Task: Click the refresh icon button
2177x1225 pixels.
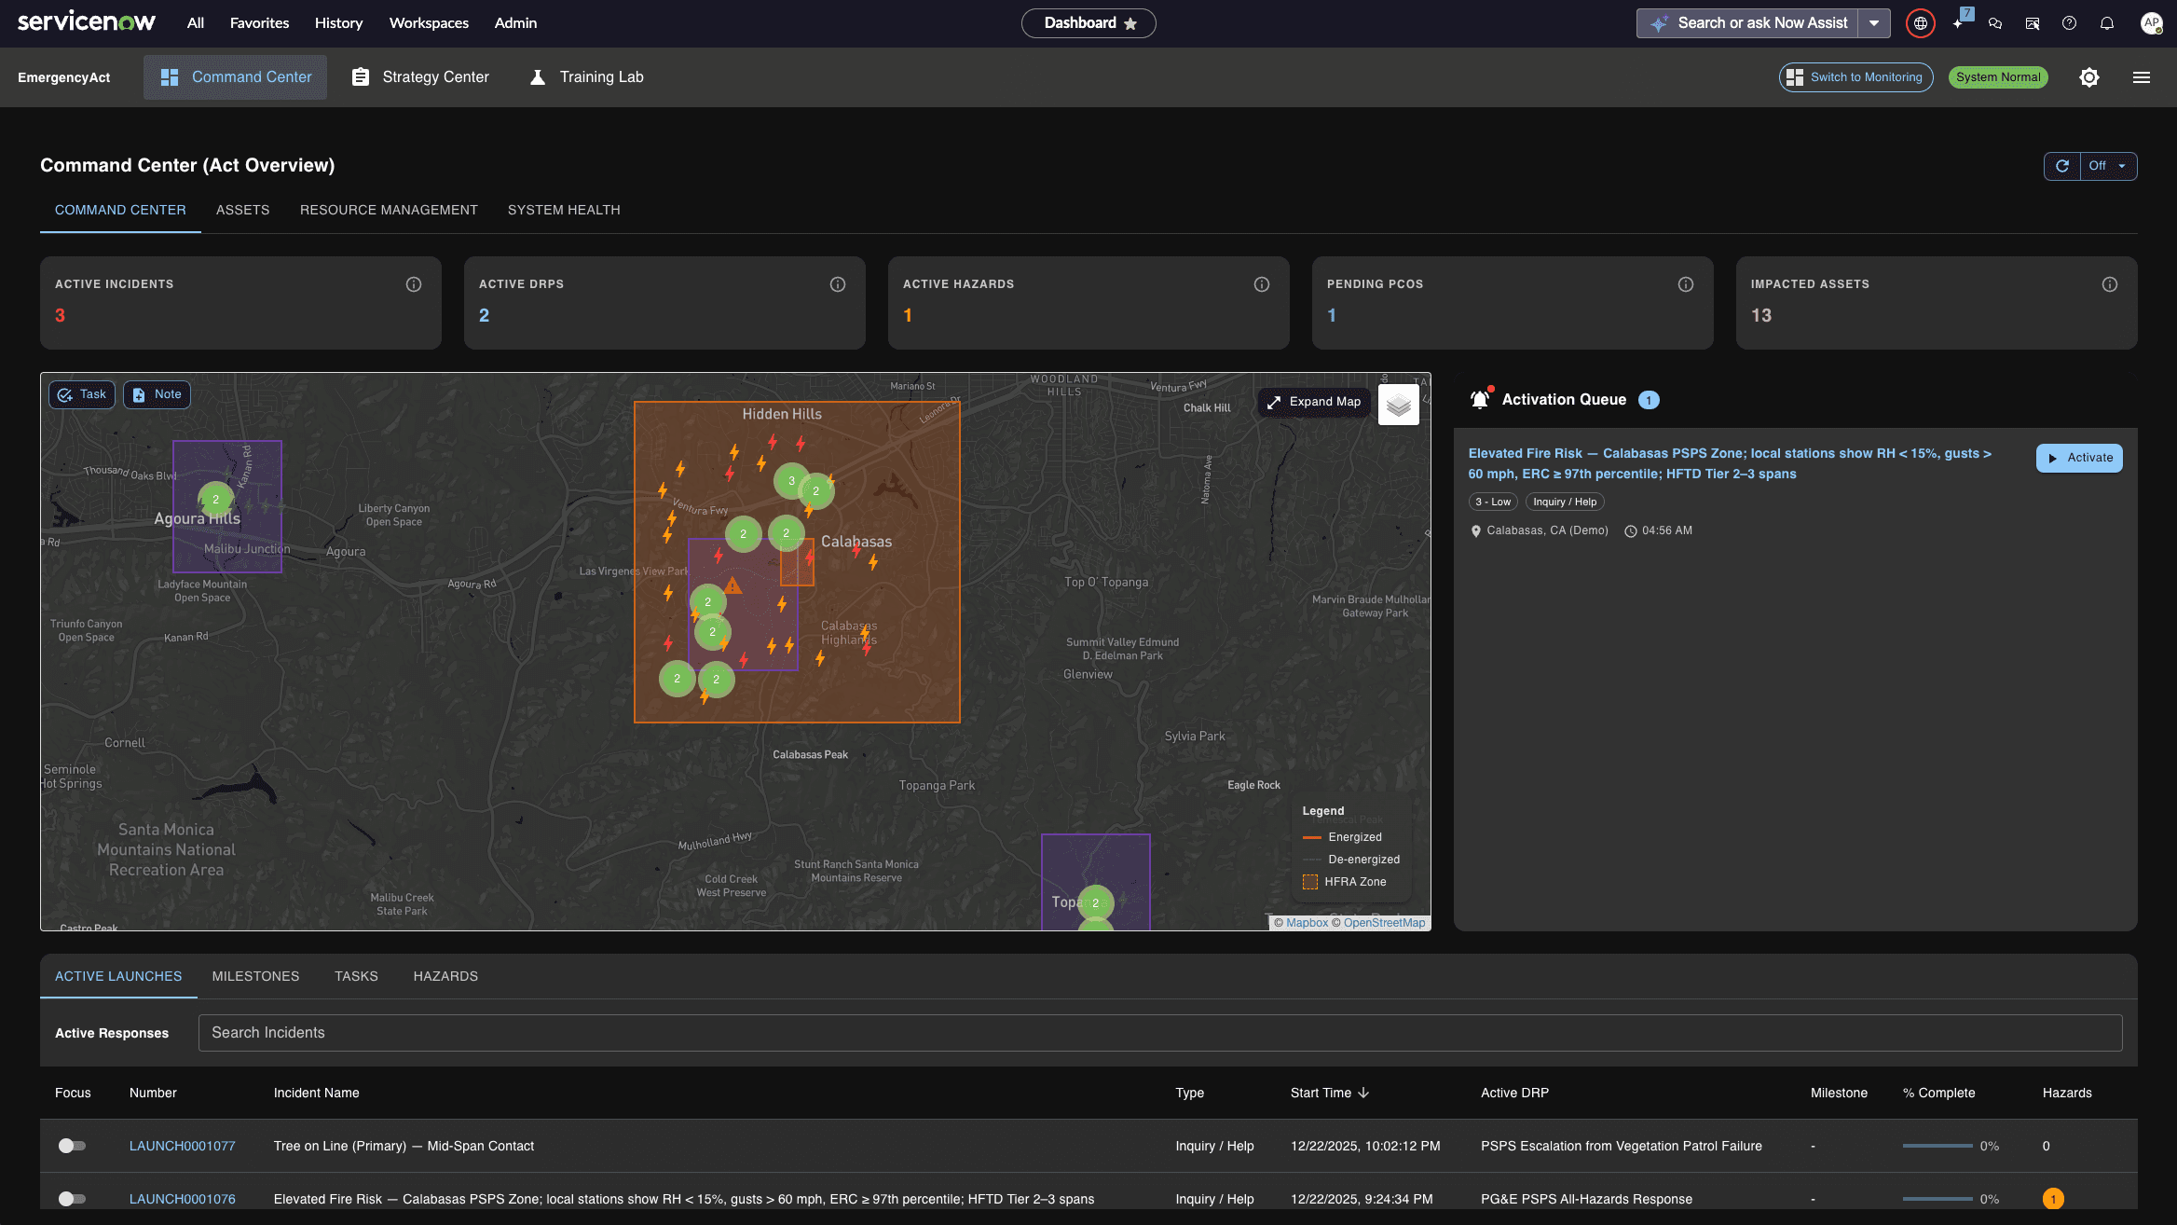Action: pos(2062,166)
